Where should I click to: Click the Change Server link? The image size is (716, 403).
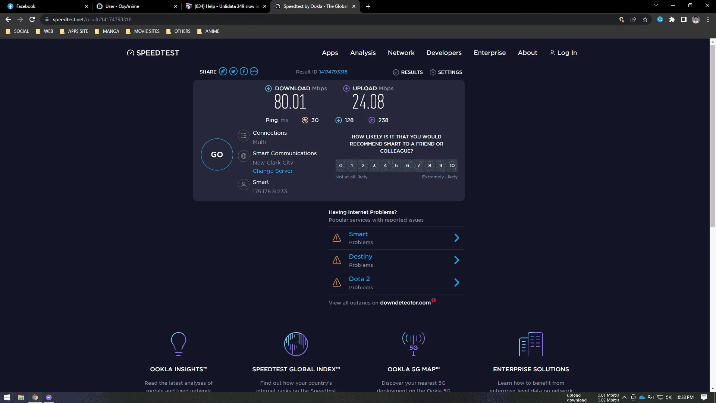click(273, 171)
